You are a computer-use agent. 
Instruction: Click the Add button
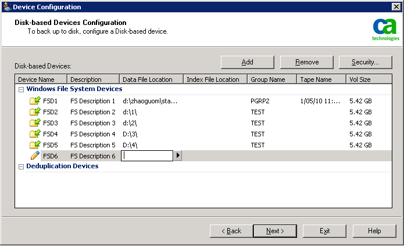point(247,62)
